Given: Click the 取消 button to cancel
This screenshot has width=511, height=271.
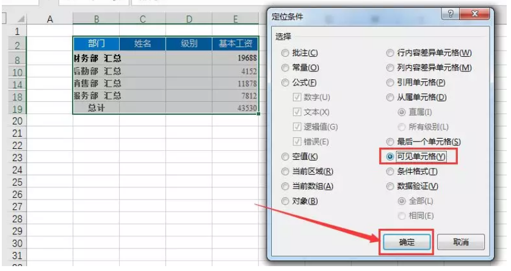Looking at the screenshot, I should tap(461, 242).
